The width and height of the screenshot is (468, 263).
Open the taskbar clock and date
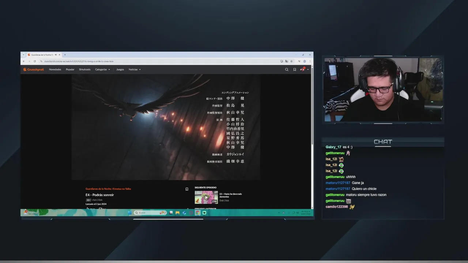(305, 213)
